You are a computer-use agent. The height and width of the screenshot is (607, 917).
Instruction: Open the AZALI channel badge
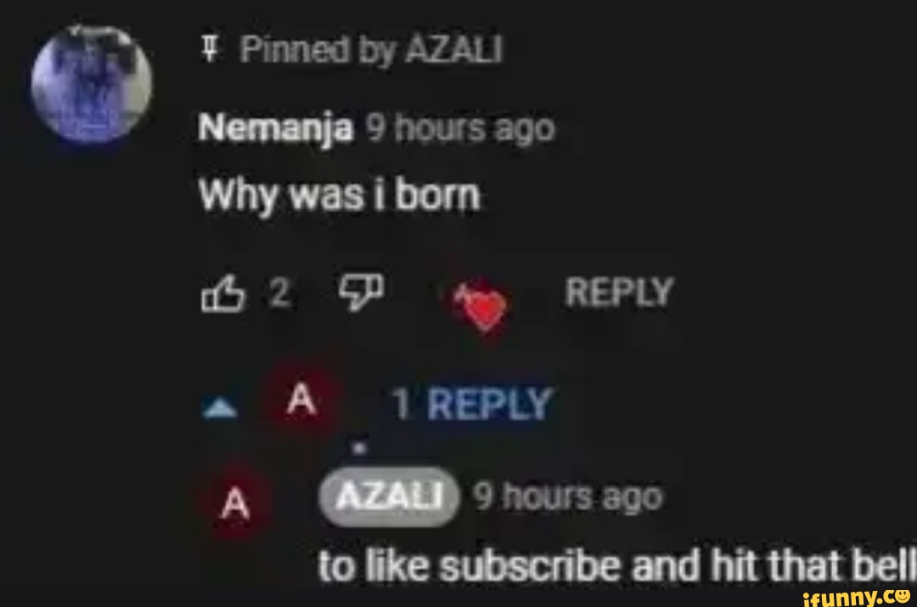click(x=389, y=497)
